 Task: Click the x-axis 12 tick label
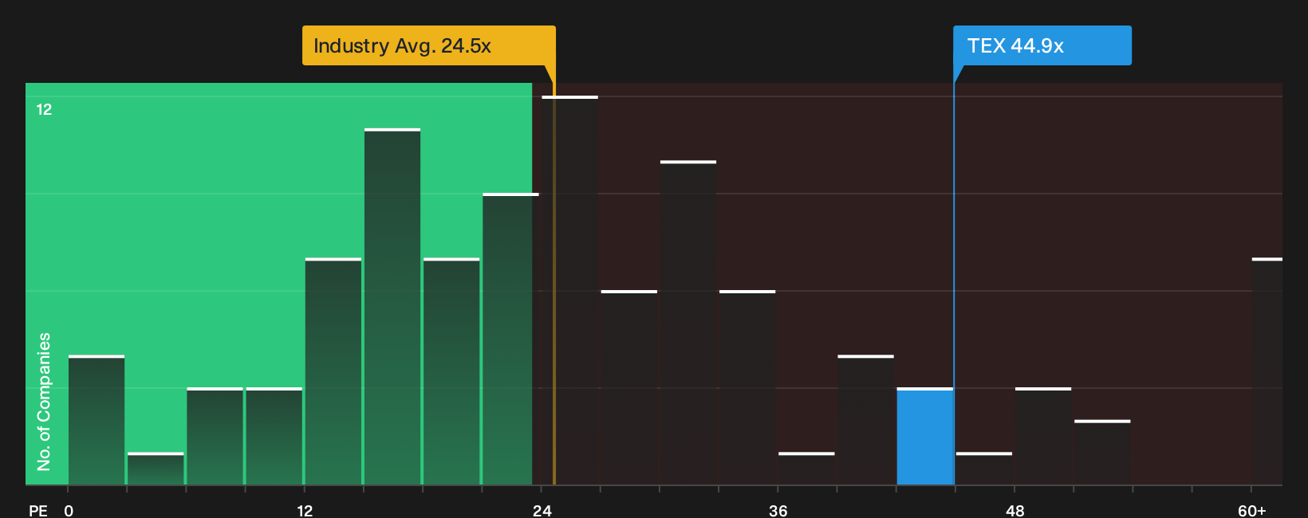point(305,510)
